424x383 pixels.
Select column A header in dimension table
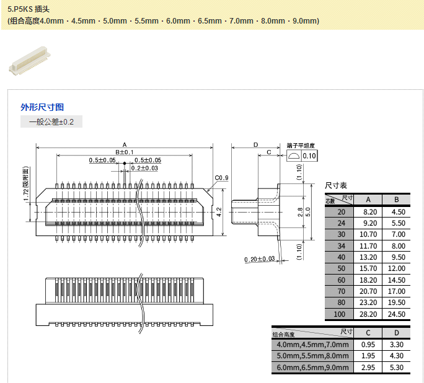368,200
